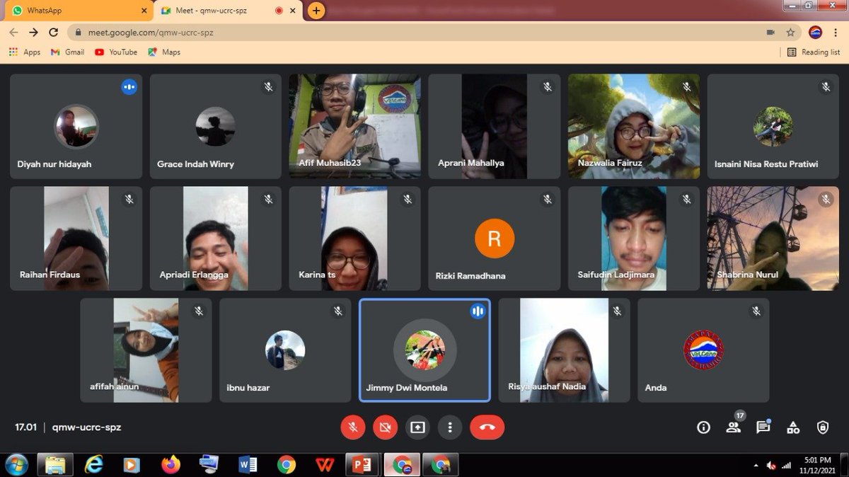This screenshot has width=849, height=477.
Task: Open the Apps bookmark
Action: coord(25,52)
